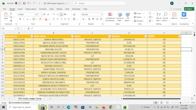Image resolution: width=196 pixels, height=110 pixels.
Task: Open Add-ins
Action: pyautogui.click(x=174, y=16)
